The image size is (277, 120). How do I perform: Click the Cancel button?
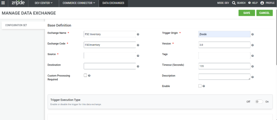[x=264, y=13]
